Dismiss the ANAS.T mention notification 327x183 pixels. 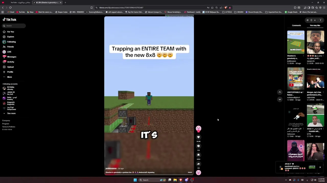(x=320, y=167)
